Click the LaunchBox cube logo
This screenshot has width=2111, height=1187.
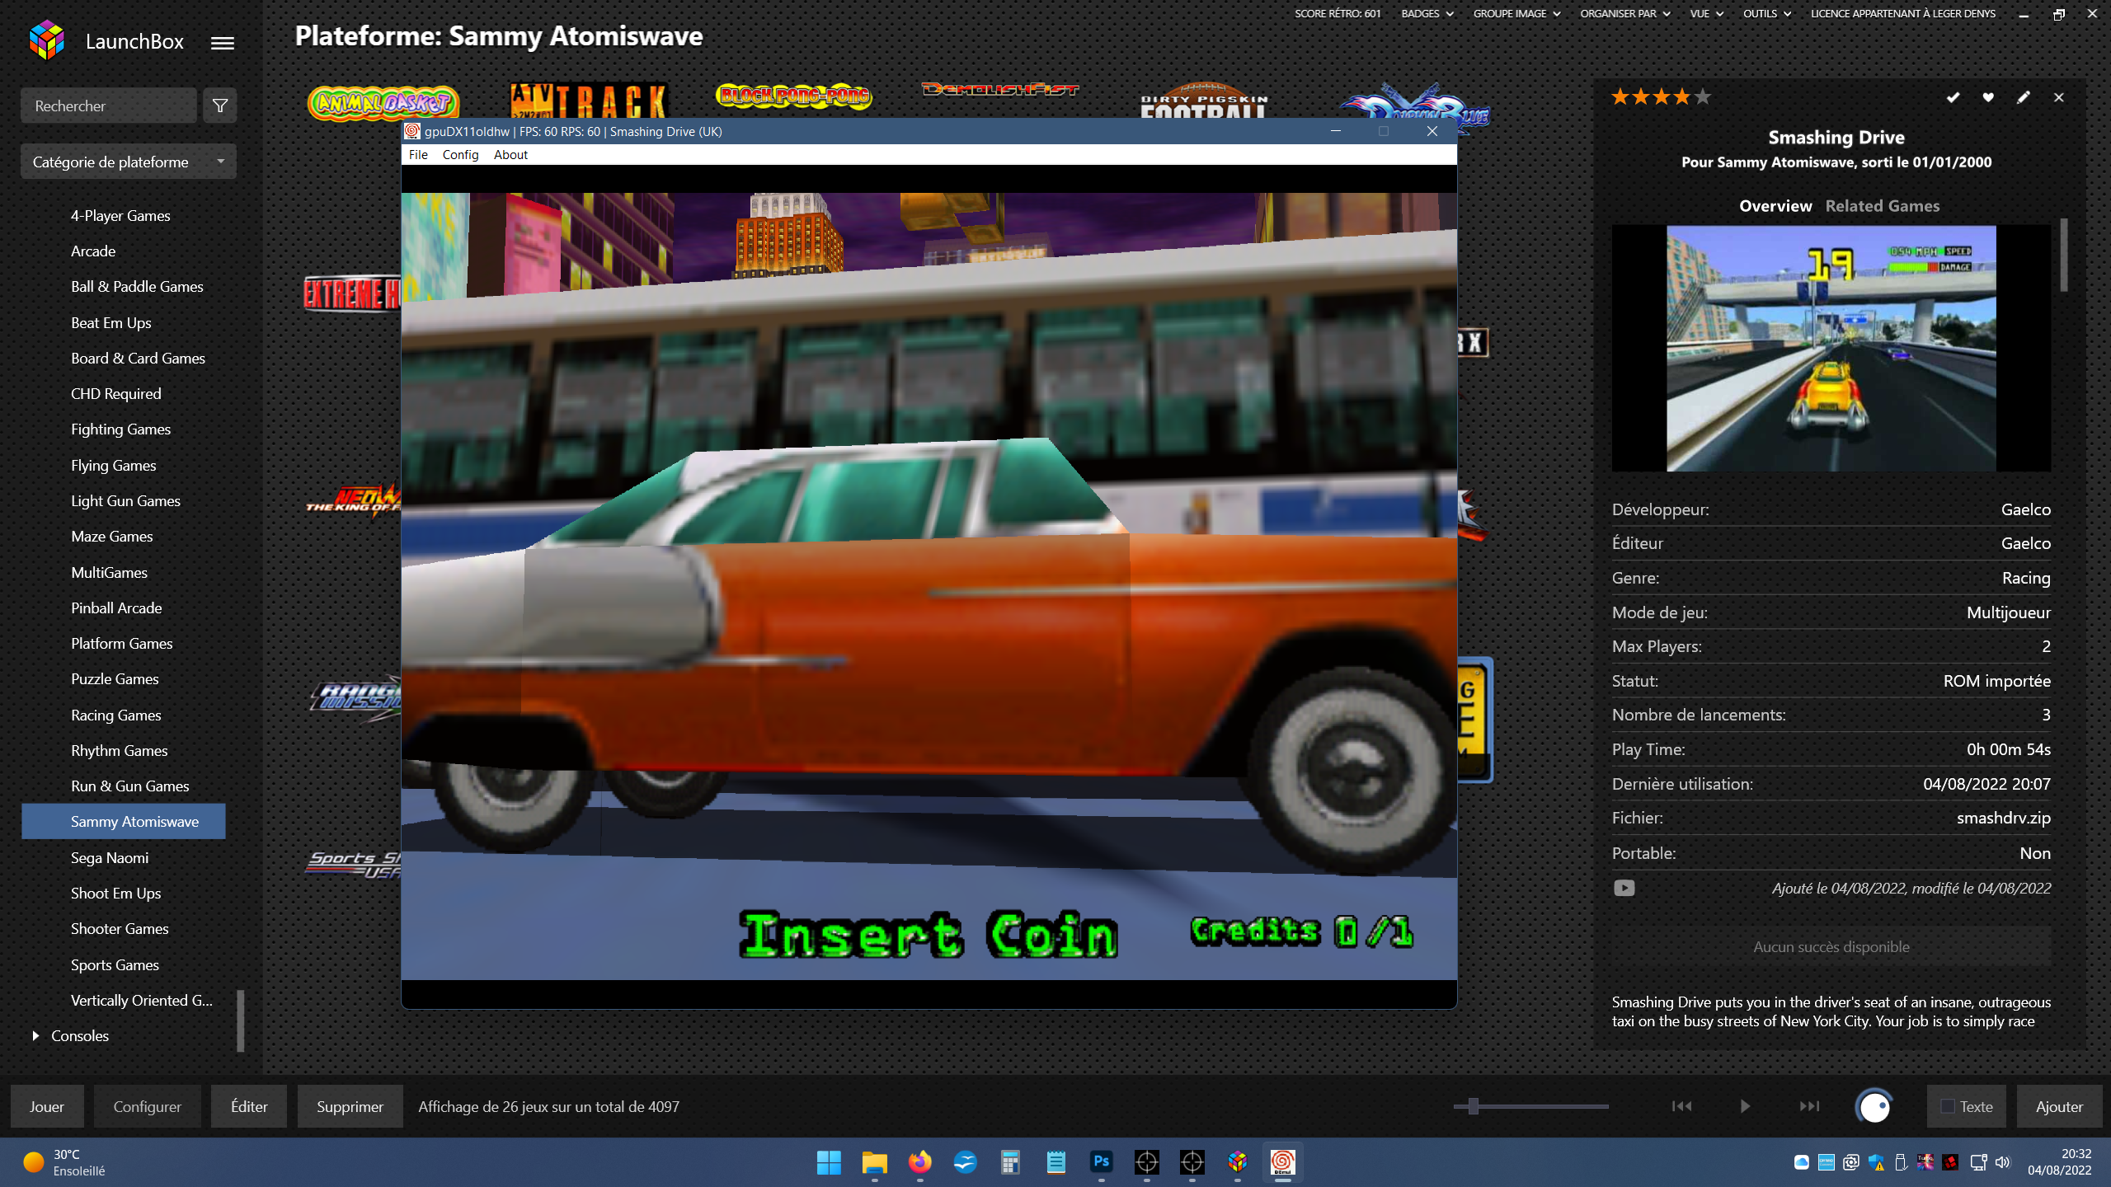[x=47, y=40]
